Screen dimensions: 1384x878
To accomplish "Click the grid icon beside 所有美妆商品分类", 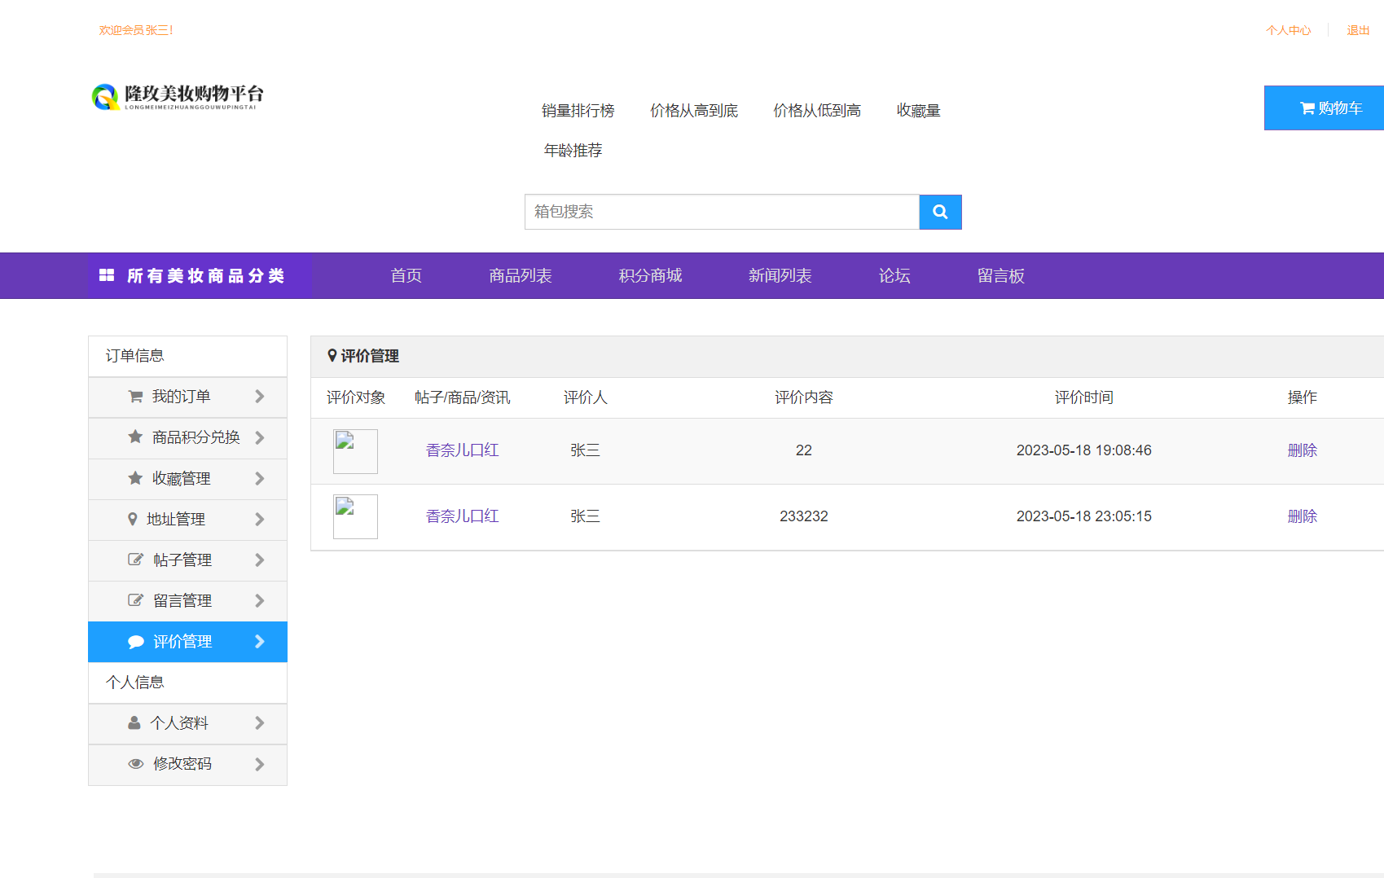I will click(107, 275).
